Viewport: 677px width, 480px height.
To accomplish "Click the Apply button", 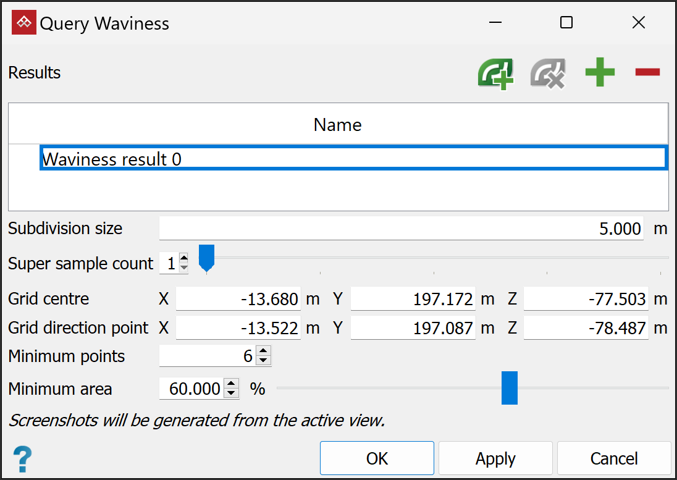I will (x=495, y=458).
